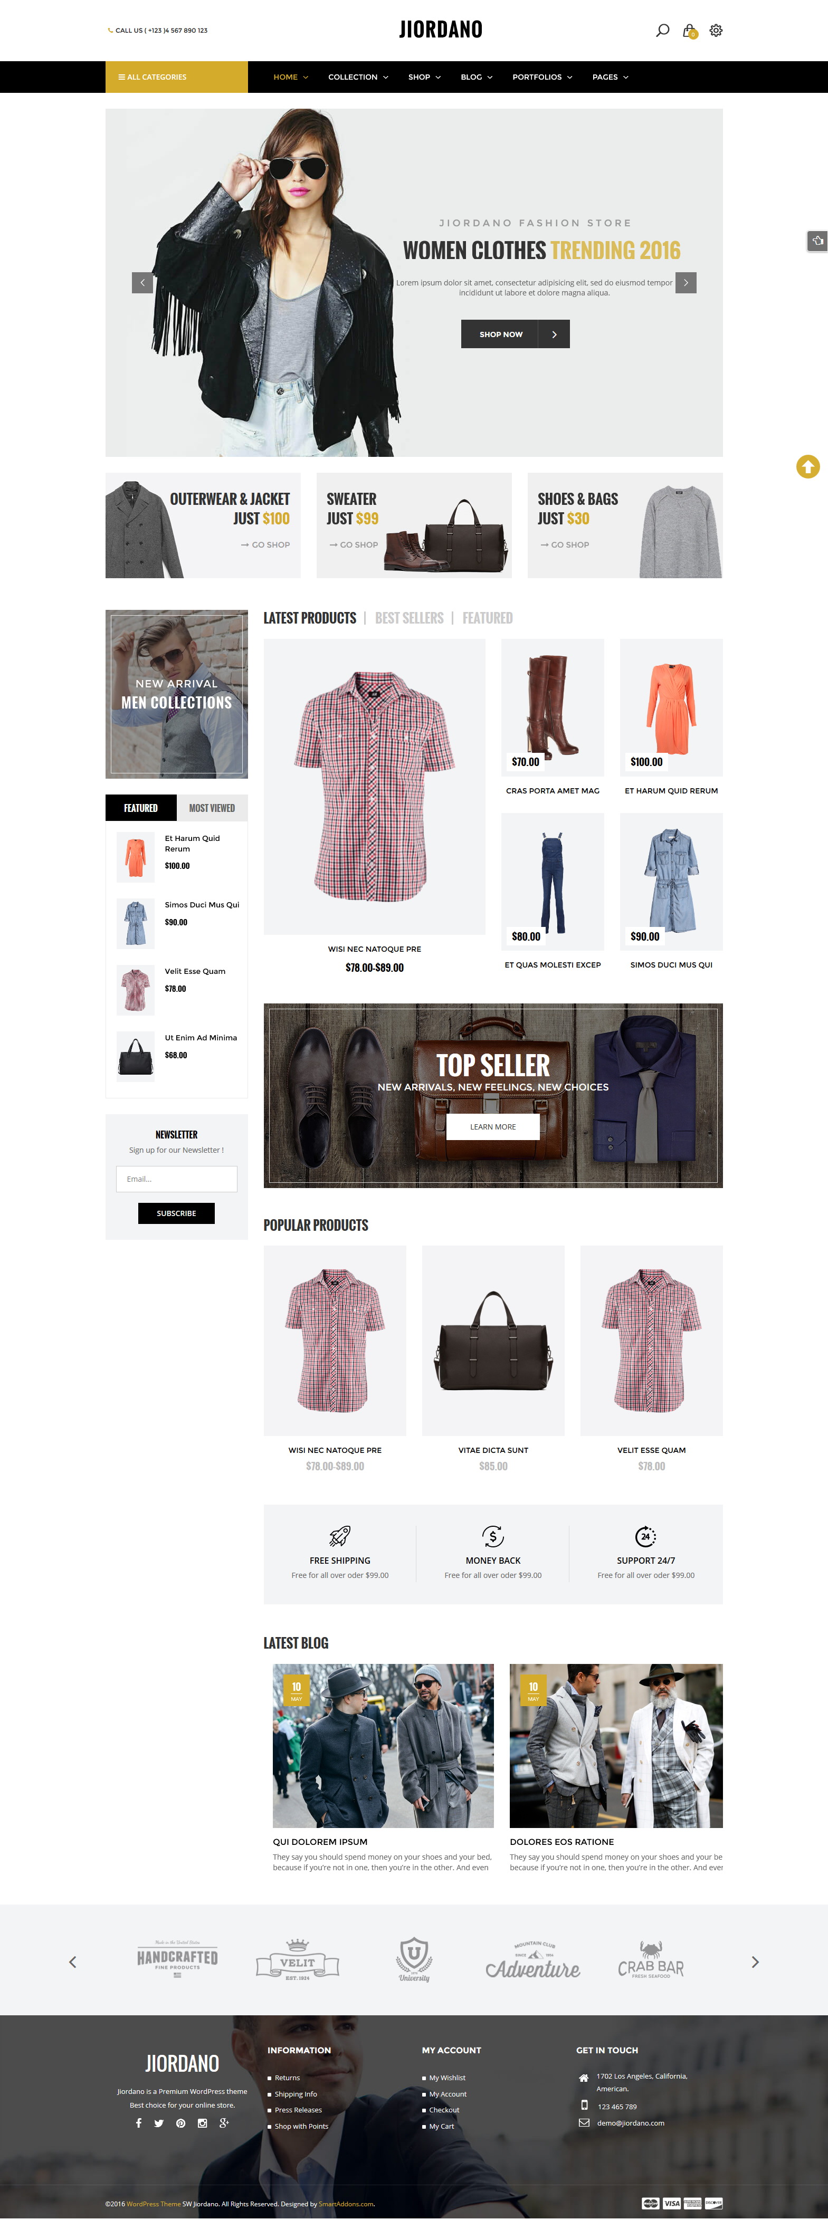The width and height of the screenshot is (828, 2220).
Task: Click the yellow back-to-top arrow button
Action: (808, 466)
